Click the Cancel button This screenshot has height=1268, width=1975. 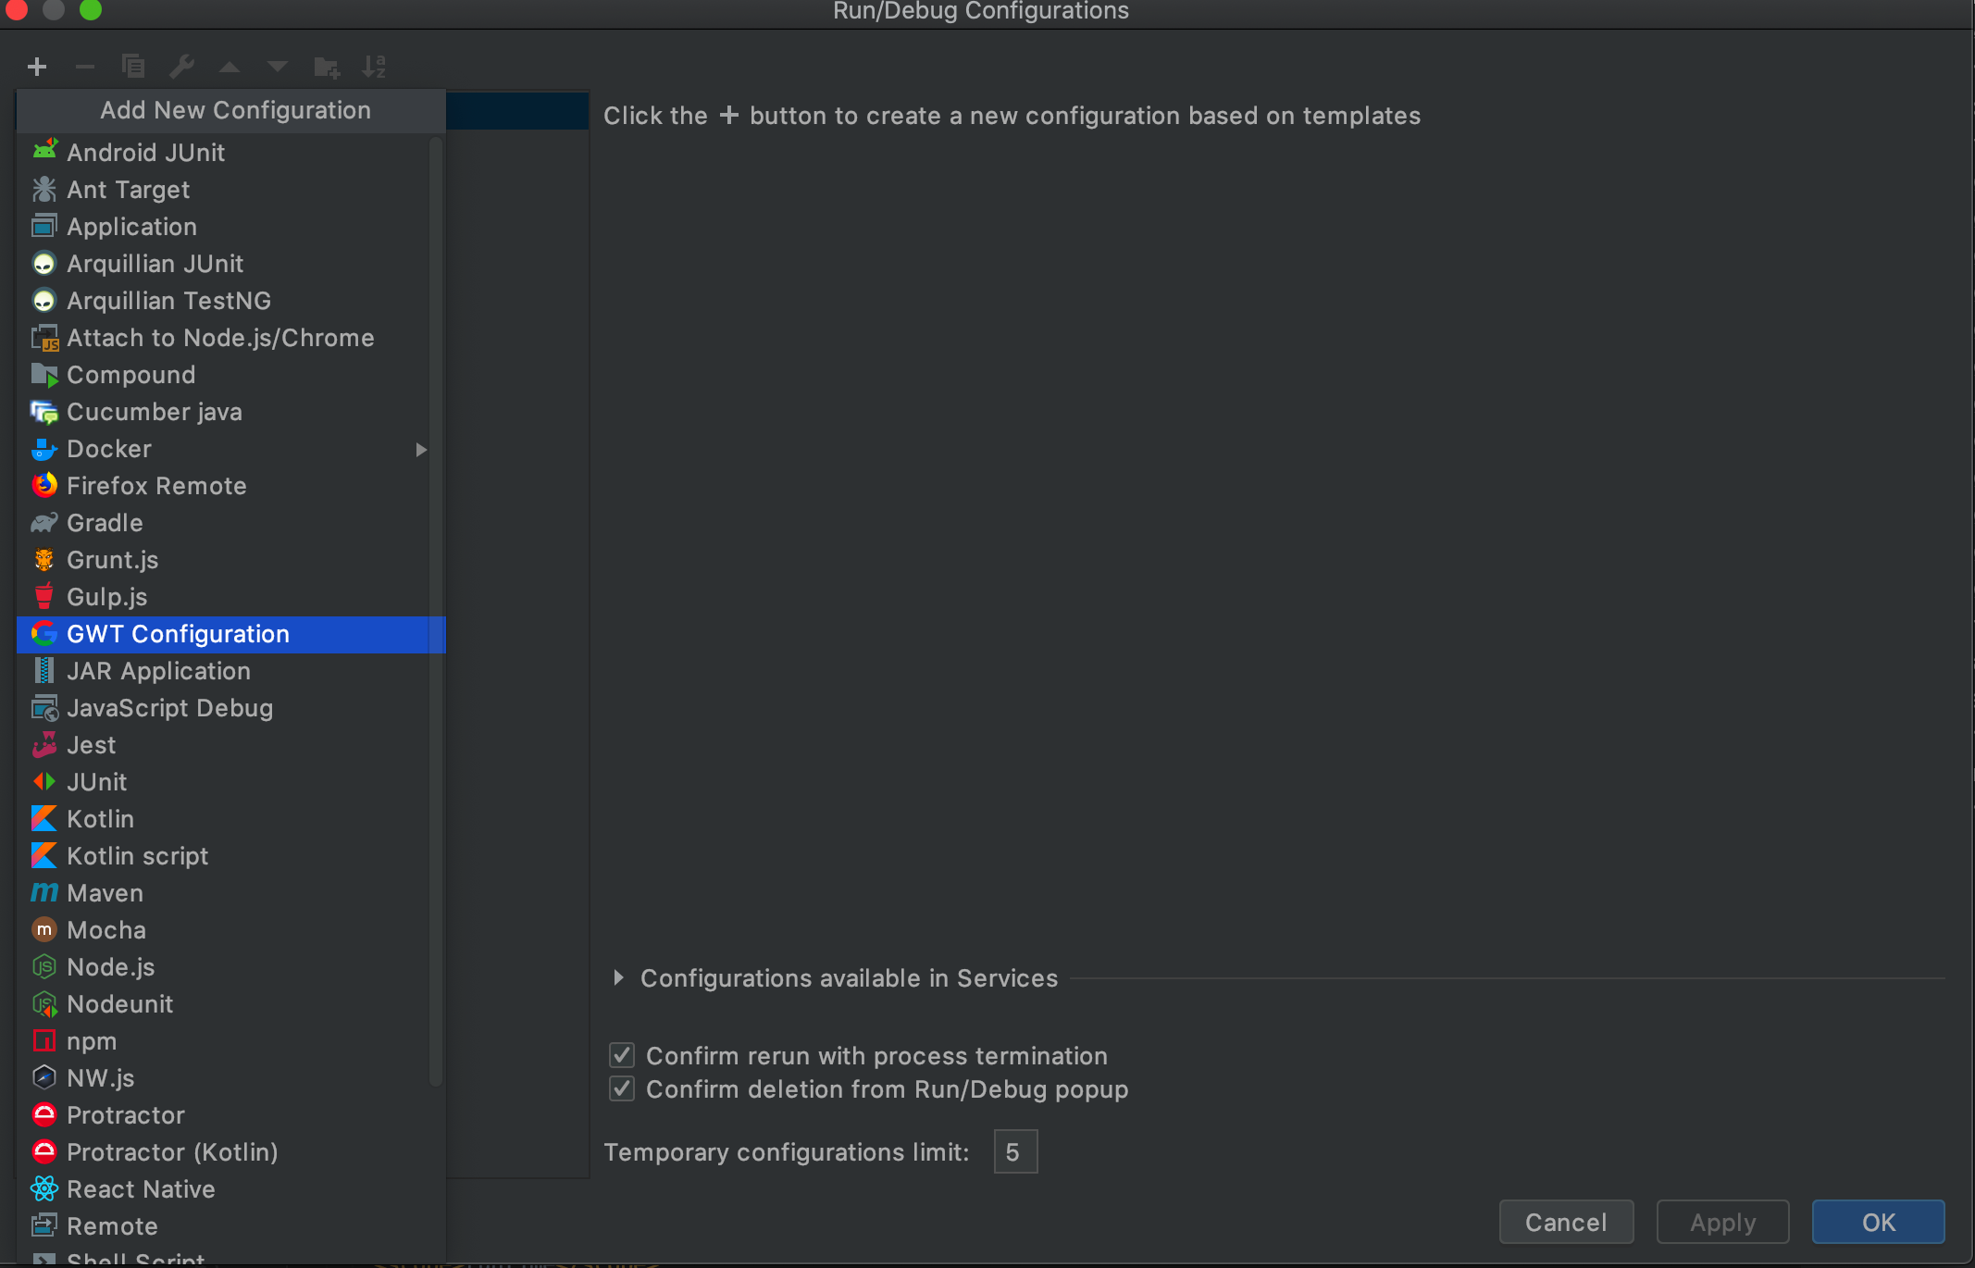click(x=1566, y=1223)
